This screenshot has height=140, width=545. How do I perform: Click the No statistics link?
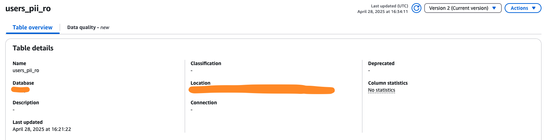tap(381, 90)
